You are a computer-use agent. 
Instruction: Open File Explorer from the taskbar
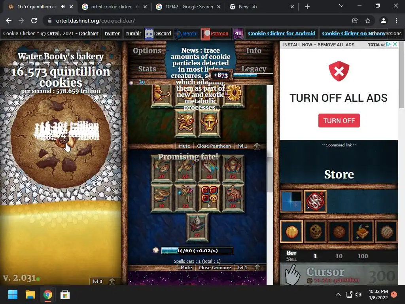tap(30, 294)
